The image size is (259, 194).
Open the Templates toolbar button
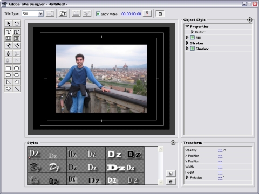coord(63,13)
